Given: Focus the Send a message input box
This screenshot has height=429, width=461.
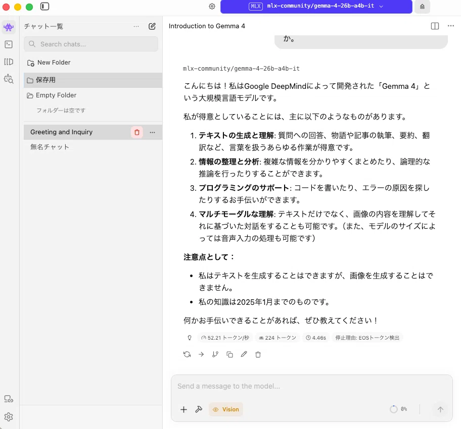Looking at the screenshot, I should [x=312, y=386].
